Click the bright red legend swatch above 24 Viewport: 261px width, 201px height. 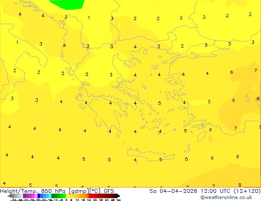(90, 196)
